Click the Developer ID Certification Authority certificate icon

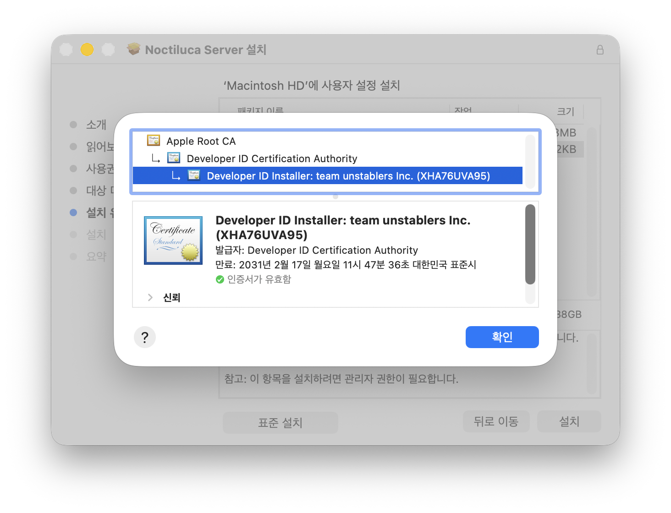(x=174, y=158)
